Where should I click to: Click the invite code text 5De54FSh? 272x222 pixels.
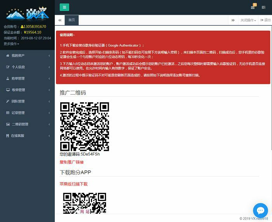pos(90,154)
